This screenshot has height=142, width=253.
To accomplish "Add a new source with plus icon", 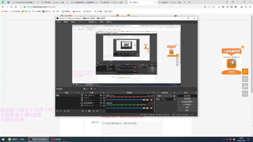I will pos(83,111).
